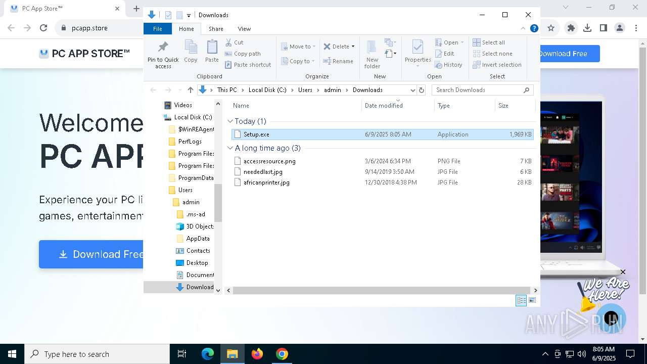Image resolution: width=647 pixels, height=364 pixels.
Task: Open the Delete dropdown arrow
Action: click(x=353, y=47)
